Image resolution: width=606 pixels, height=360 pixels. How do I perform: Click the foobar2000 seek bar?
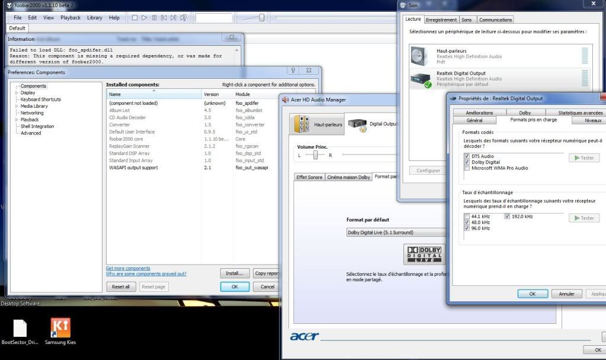click(x=335, y=18)
